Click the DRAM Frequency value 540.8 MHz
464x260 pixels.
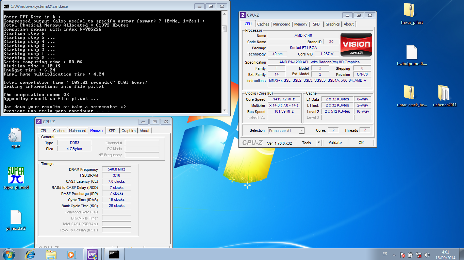point(116,169)
